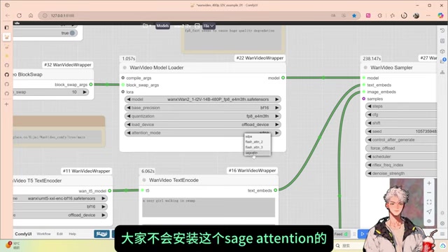Open the scheduler combo in WanVideo Sampler
The image size is (448, 252).
[401, 157]
